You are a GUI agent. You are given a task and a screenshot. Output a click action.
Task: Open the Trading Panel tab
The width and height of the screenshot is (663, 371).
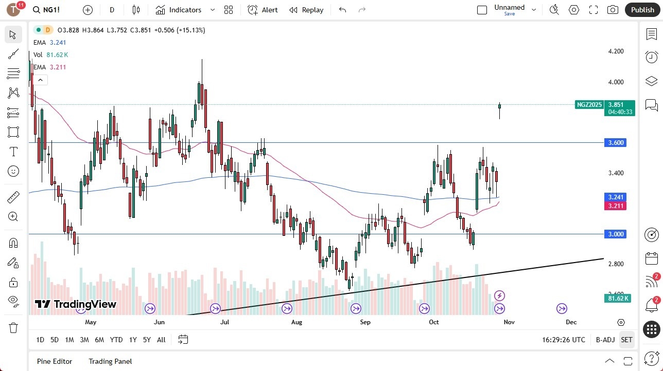110,361
